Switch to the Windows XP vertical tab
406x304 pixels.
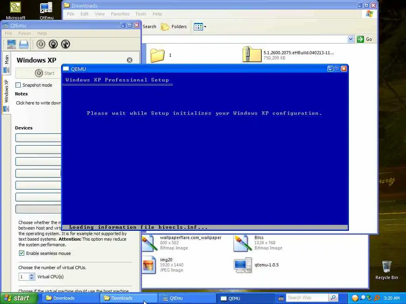click(x=6, y=96)
